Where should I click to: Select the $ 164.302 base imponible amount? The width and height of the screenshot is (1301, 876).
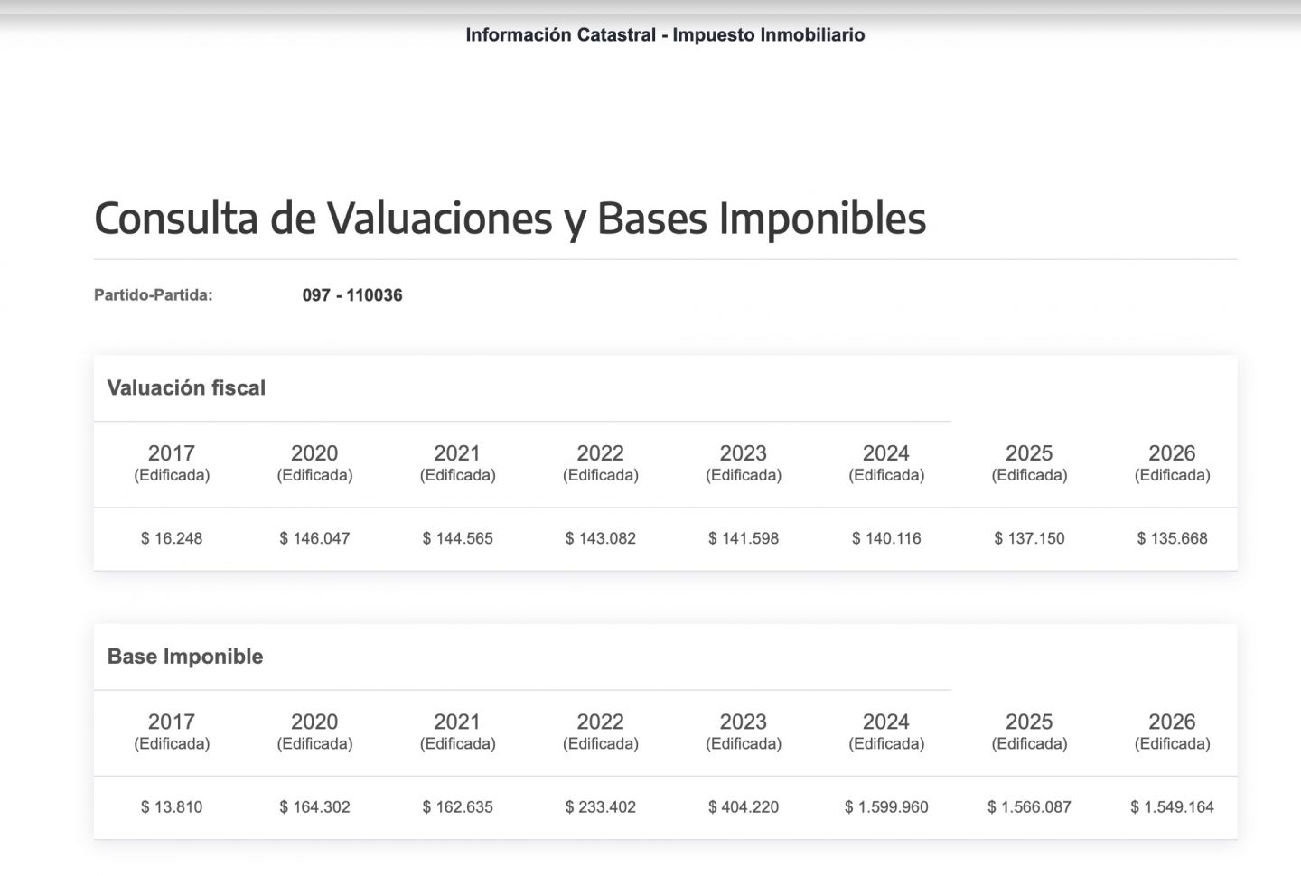pyautogui.click(x=314, y=807)
